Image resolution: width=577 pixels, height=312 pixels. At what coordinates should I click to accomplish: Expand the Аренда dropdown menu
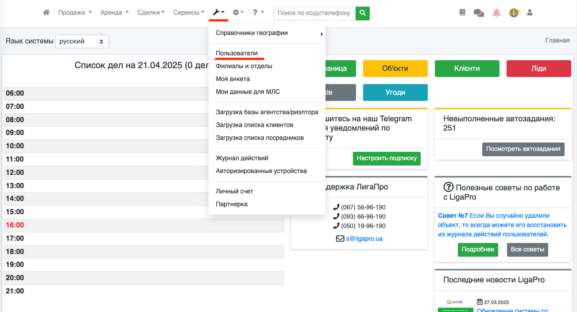(114, 13)
